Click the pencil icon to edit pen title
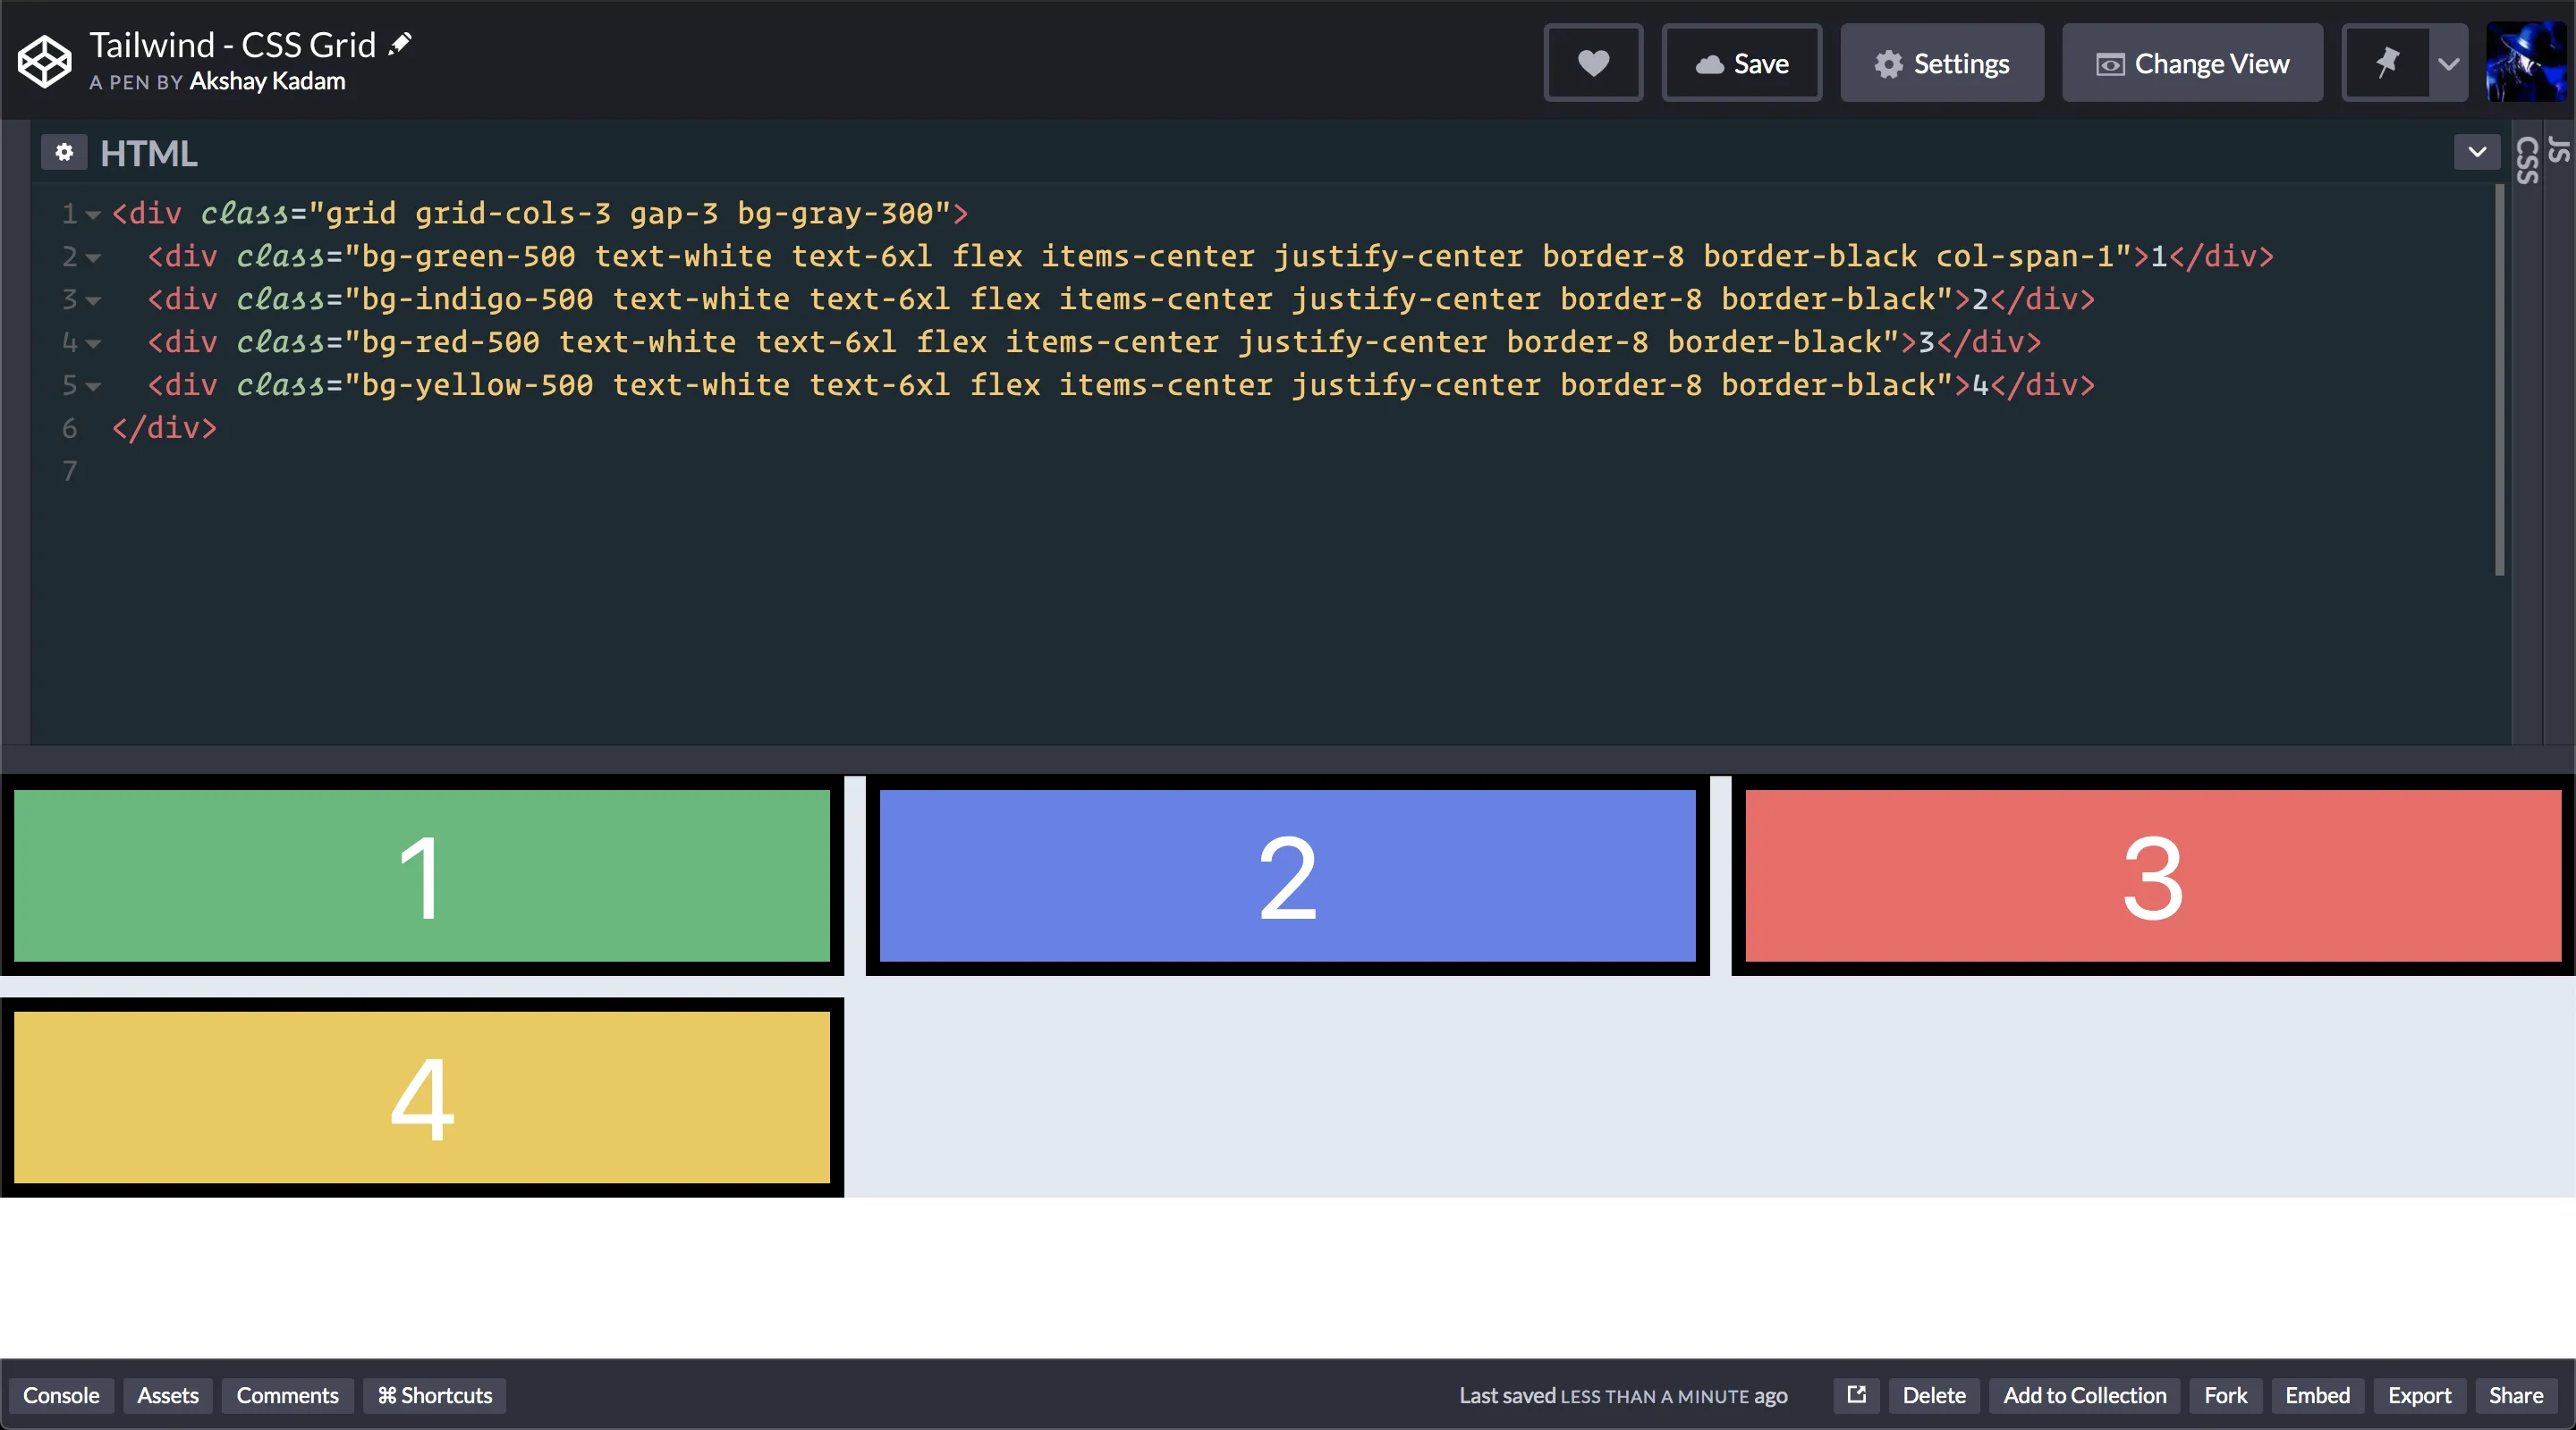This screenshot has width=2576, height=1430. [400, 44]
